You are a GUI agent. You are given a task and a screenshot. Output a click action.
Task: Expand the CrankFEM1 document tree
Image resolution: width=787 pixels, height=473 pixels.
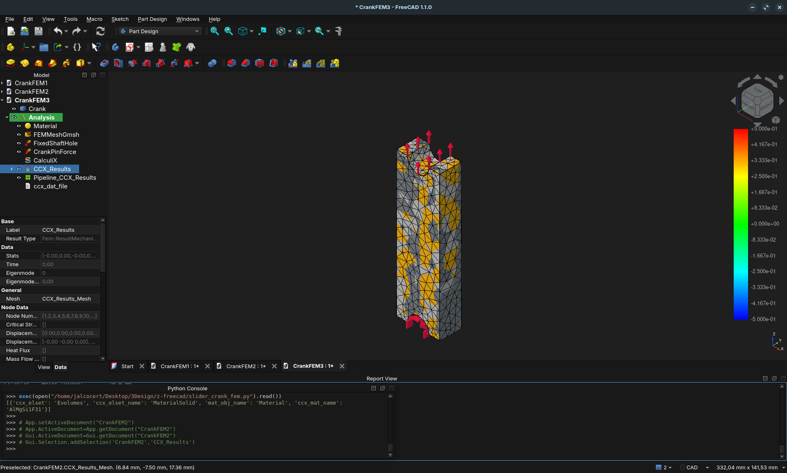[x=2, y=83]
